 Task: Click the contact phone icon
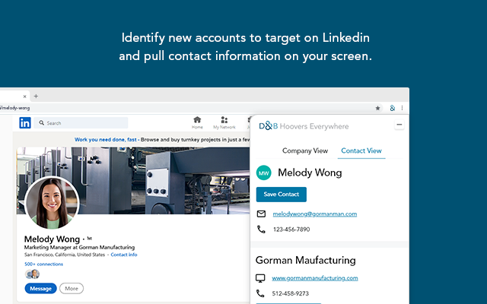click(261, 230)
